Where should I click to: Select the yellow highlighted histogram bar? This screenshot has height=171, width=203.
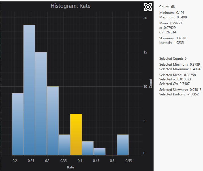[76, 134]
